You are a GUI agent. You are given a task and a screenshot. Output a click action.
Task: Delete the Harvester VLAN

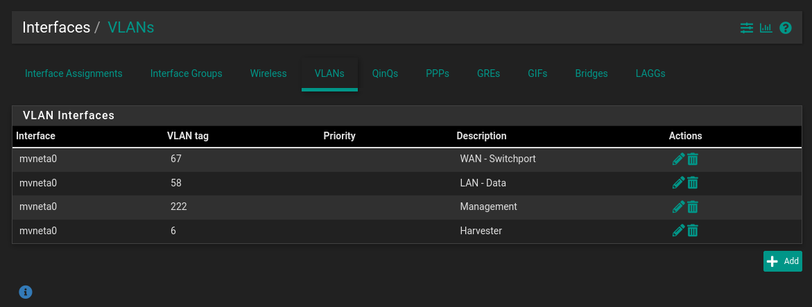693,231
